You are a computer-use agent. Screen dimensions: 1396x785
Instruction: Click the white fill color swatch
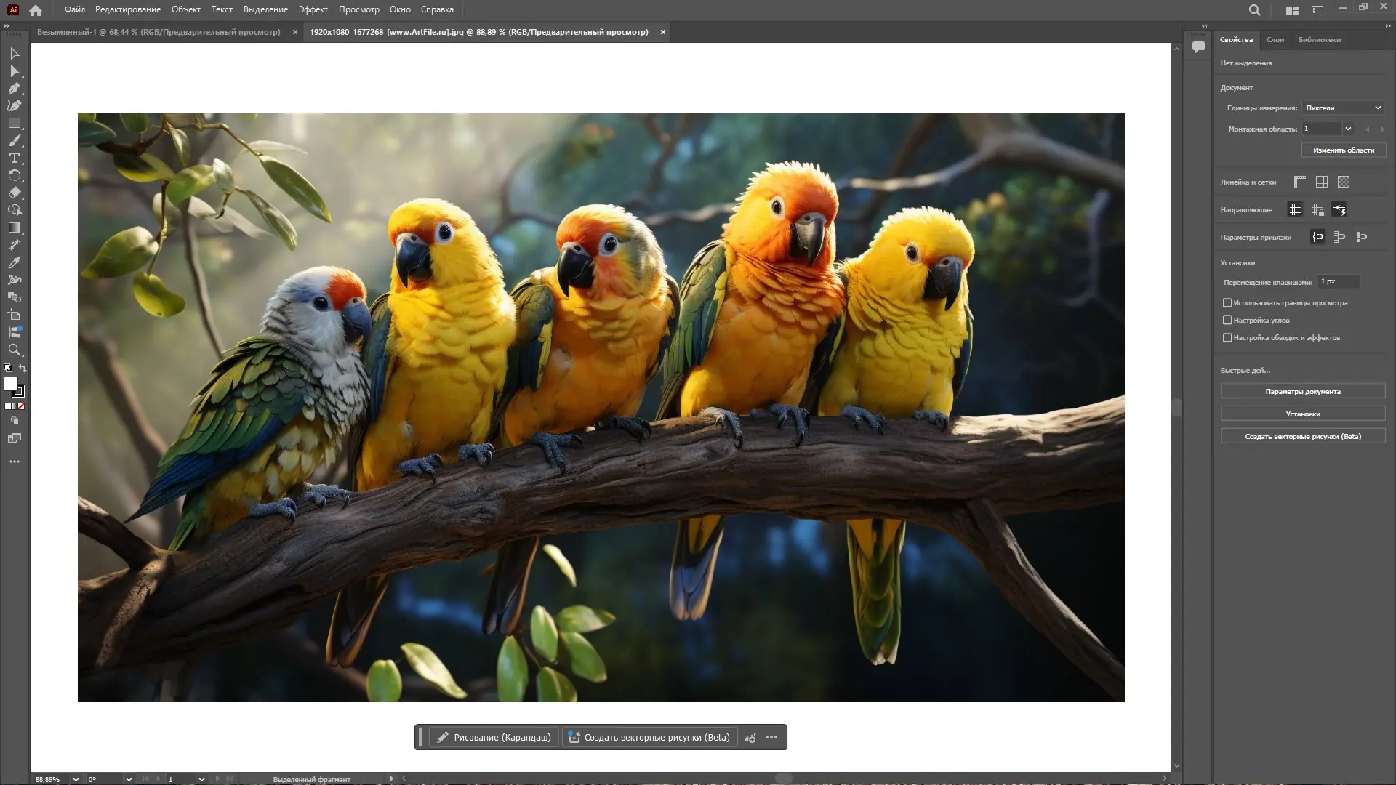point(11,384)
